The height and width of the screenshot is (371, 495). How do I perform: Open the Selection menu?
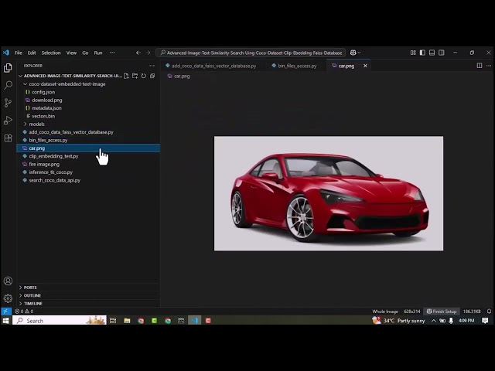[x=51, y=53]
